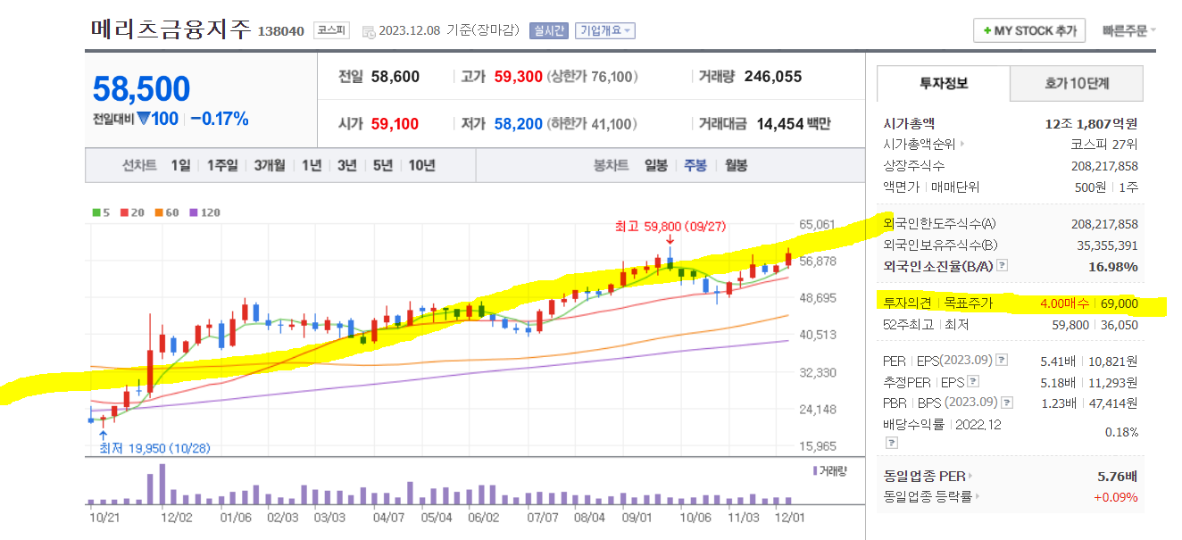Click the target price 69,000
Viewport: 1182px width, 540px height.
pos(1120,303)
